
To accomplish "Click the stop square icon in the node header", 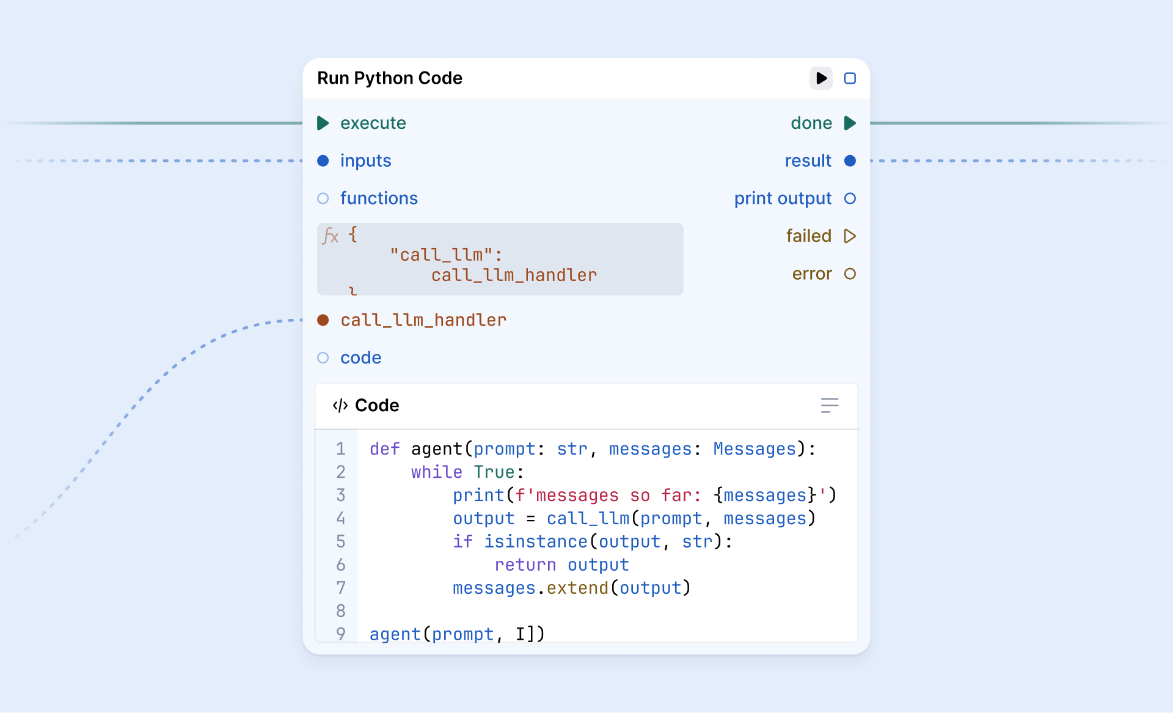I will coord(850,78).
